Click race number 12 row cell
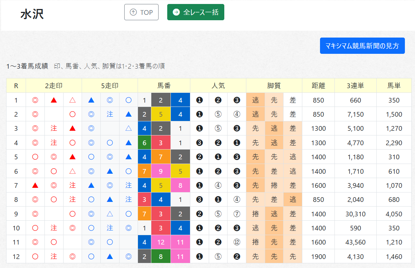 [16, 256]
